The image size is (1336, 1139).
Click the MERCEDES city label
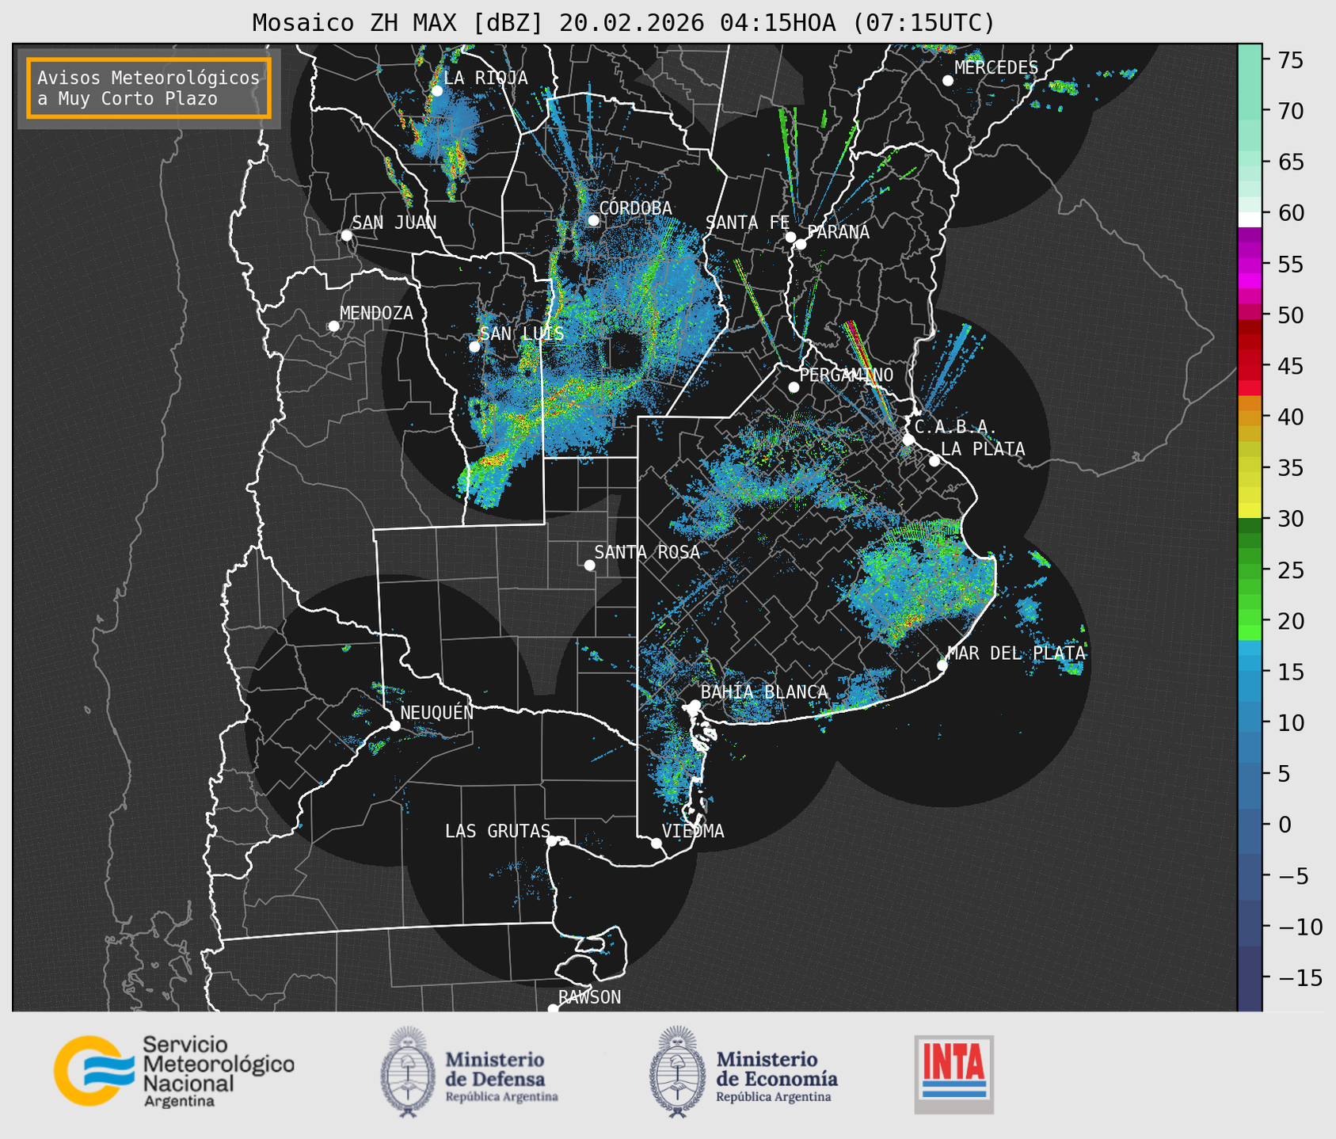[x=996, y=68]
